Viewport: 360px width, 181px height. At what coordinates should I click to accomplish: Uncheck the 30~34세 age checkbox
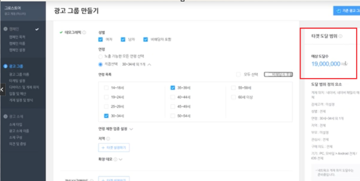coord(106,116)
